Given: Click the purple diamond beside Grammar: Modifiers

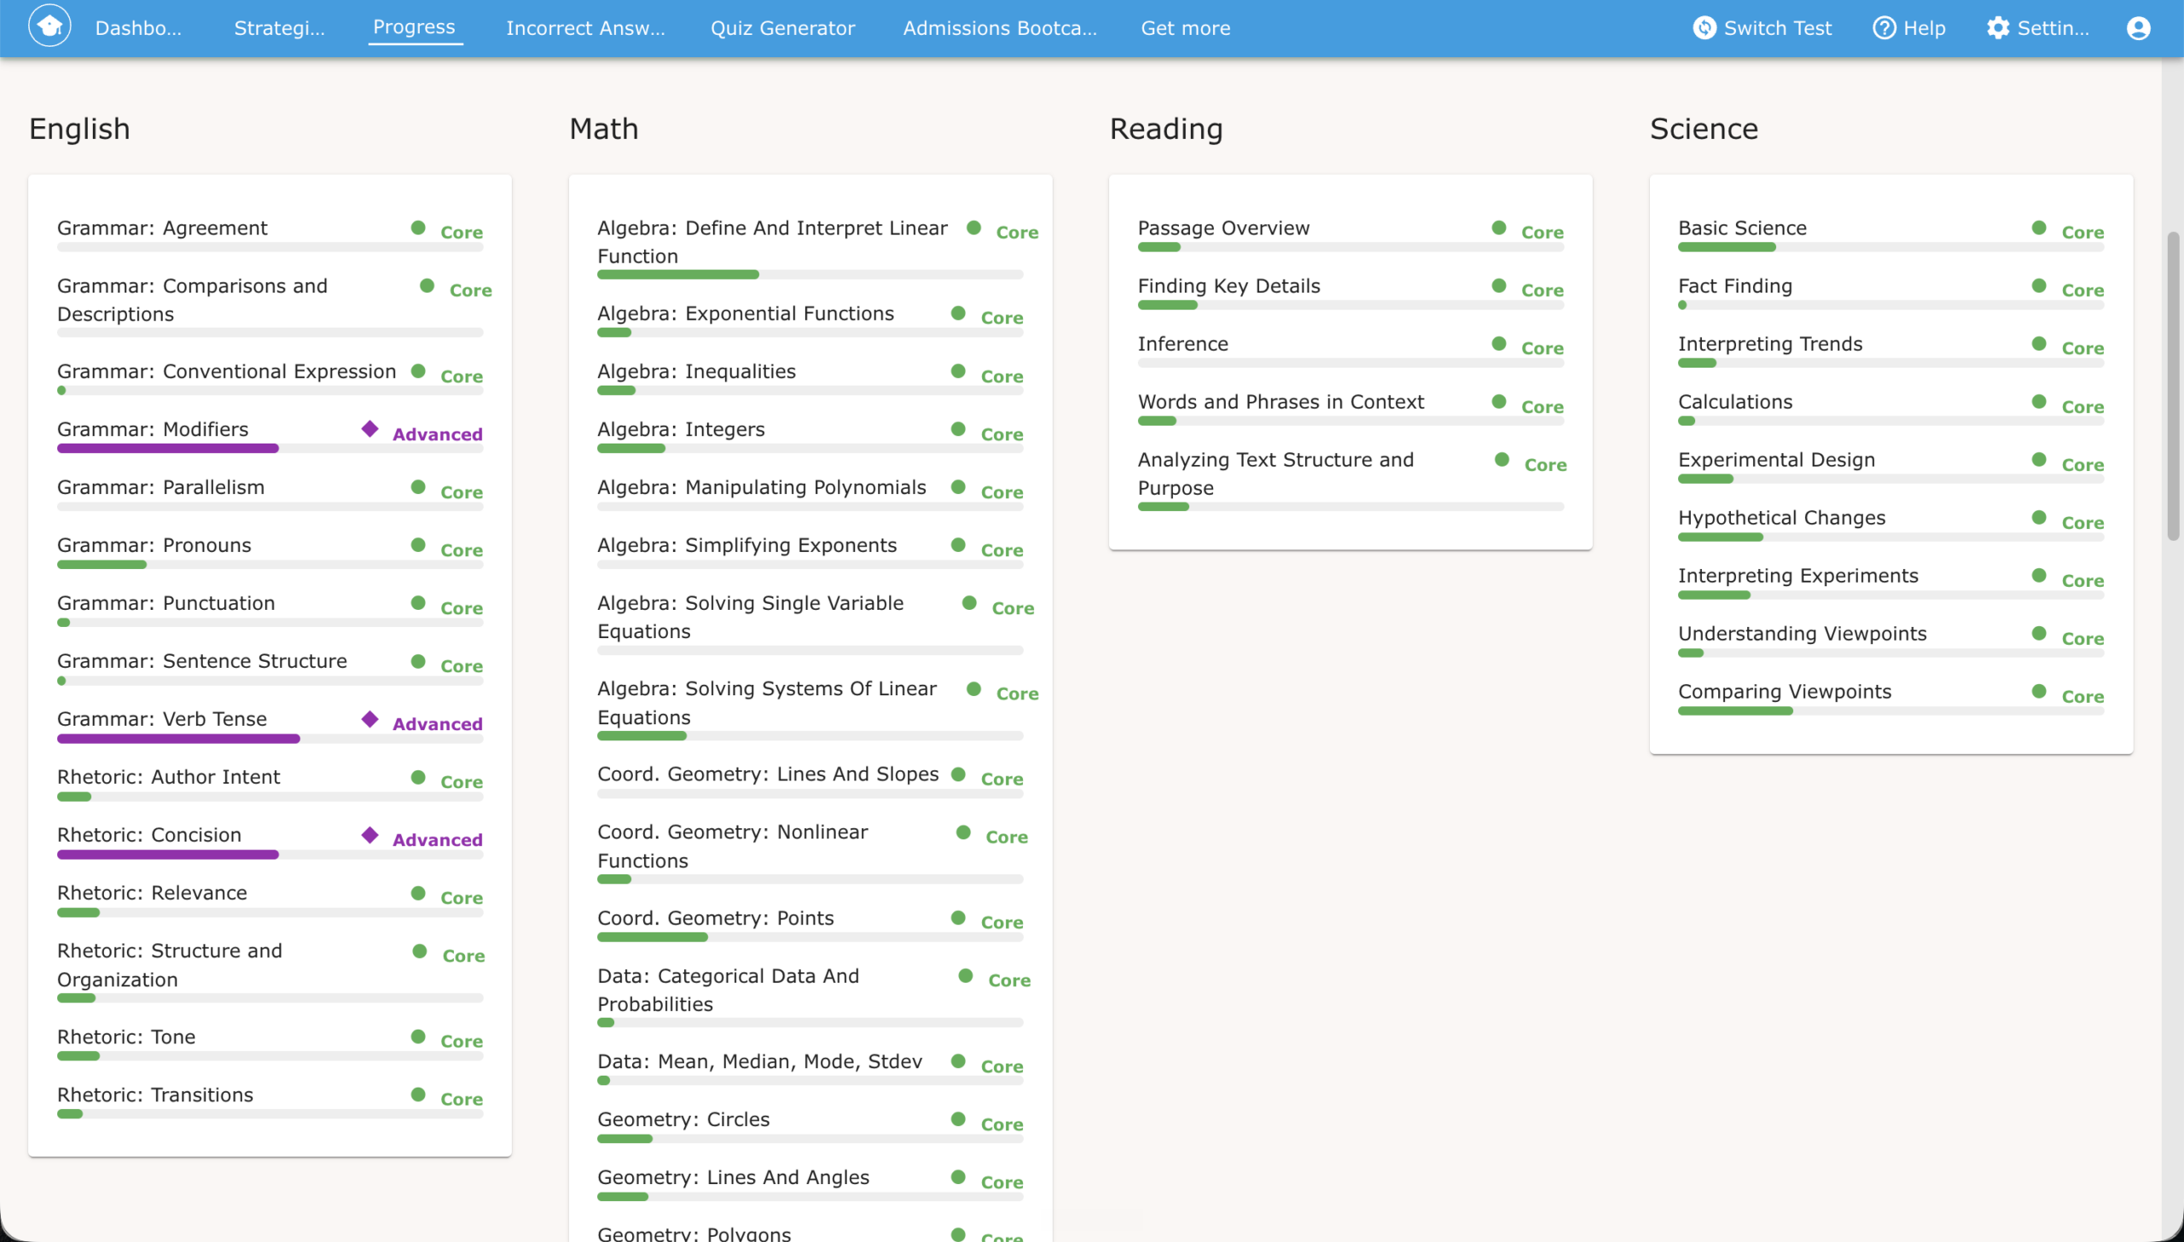Looking at the screenshot, I should pyautogui.click(x=369, y=428).
